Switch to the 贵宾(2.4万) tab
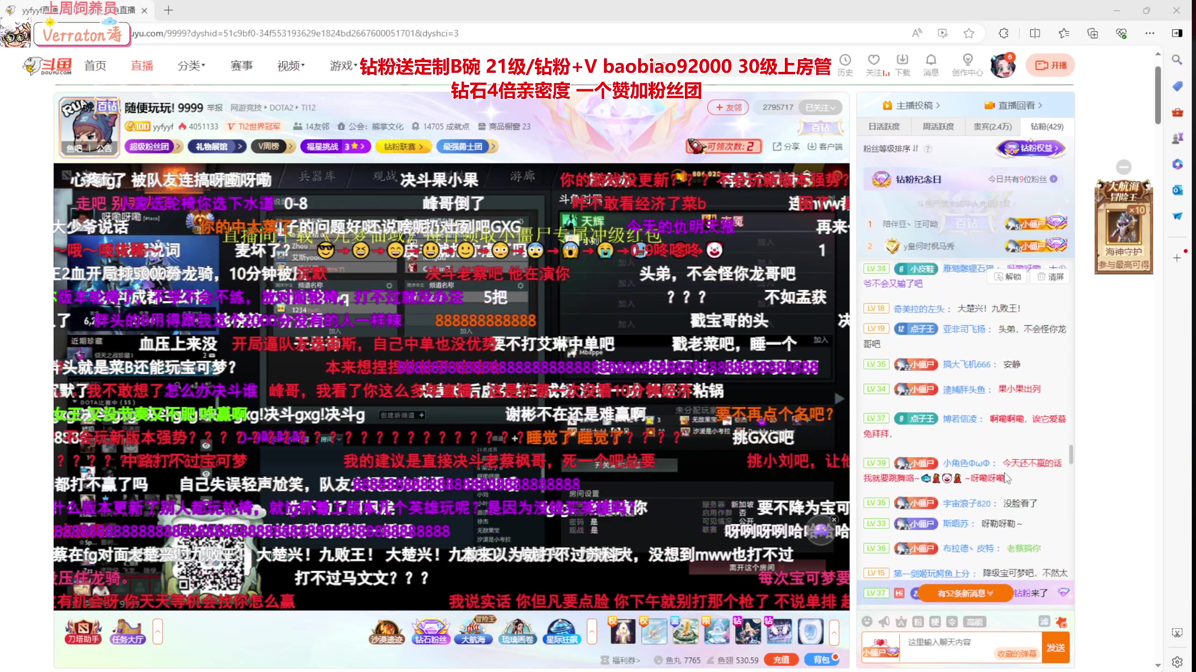1196x672 pixels. click(992, 126)
